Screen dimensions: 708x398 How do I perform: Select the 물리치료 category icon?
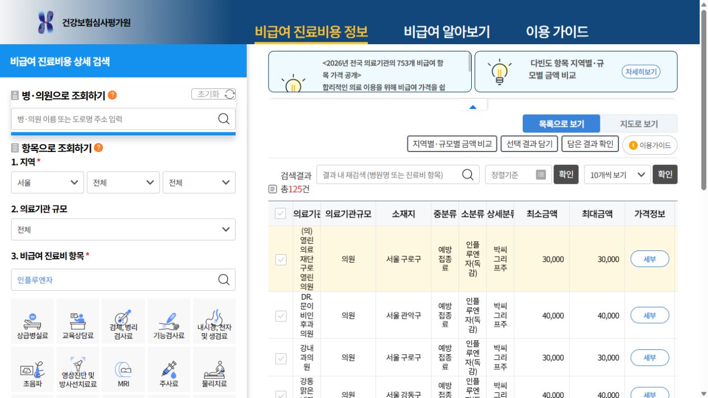coord(214,369)
